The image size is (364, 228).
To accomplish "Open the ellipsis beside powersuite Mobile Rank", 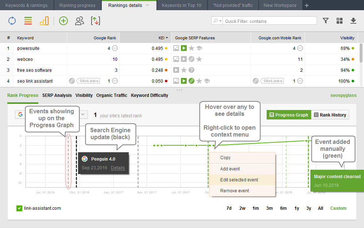I will click(x=300, y=48).
